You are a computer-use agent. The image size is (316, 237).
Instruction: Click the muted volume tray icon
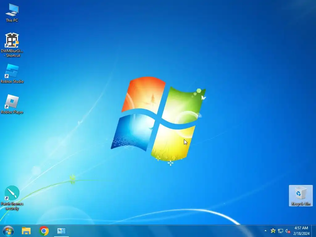point(288,231)
